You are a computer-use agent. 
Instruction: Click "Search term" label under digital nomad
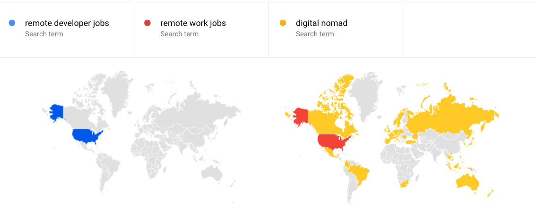click(315, 34)
